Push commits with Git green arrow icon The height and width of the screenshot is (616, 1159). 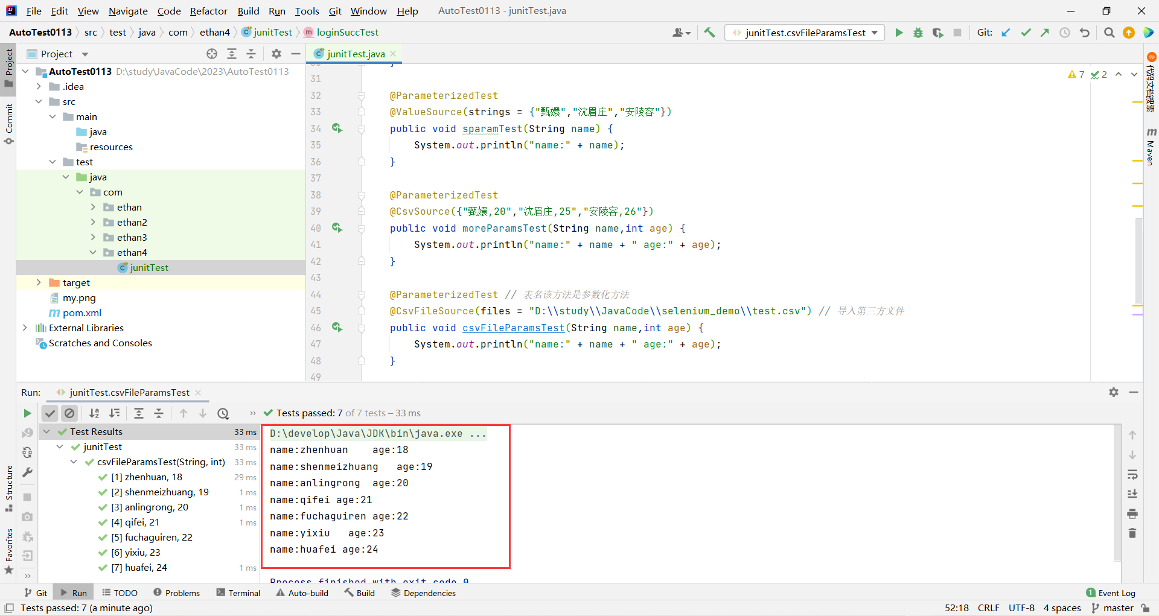click(1045, 33)
